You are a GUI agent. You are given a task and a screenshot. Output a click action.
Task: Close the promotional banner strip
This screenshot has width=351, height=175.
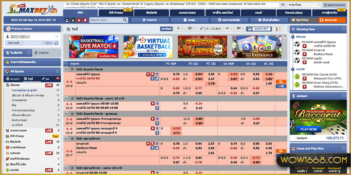coord(285,36)
